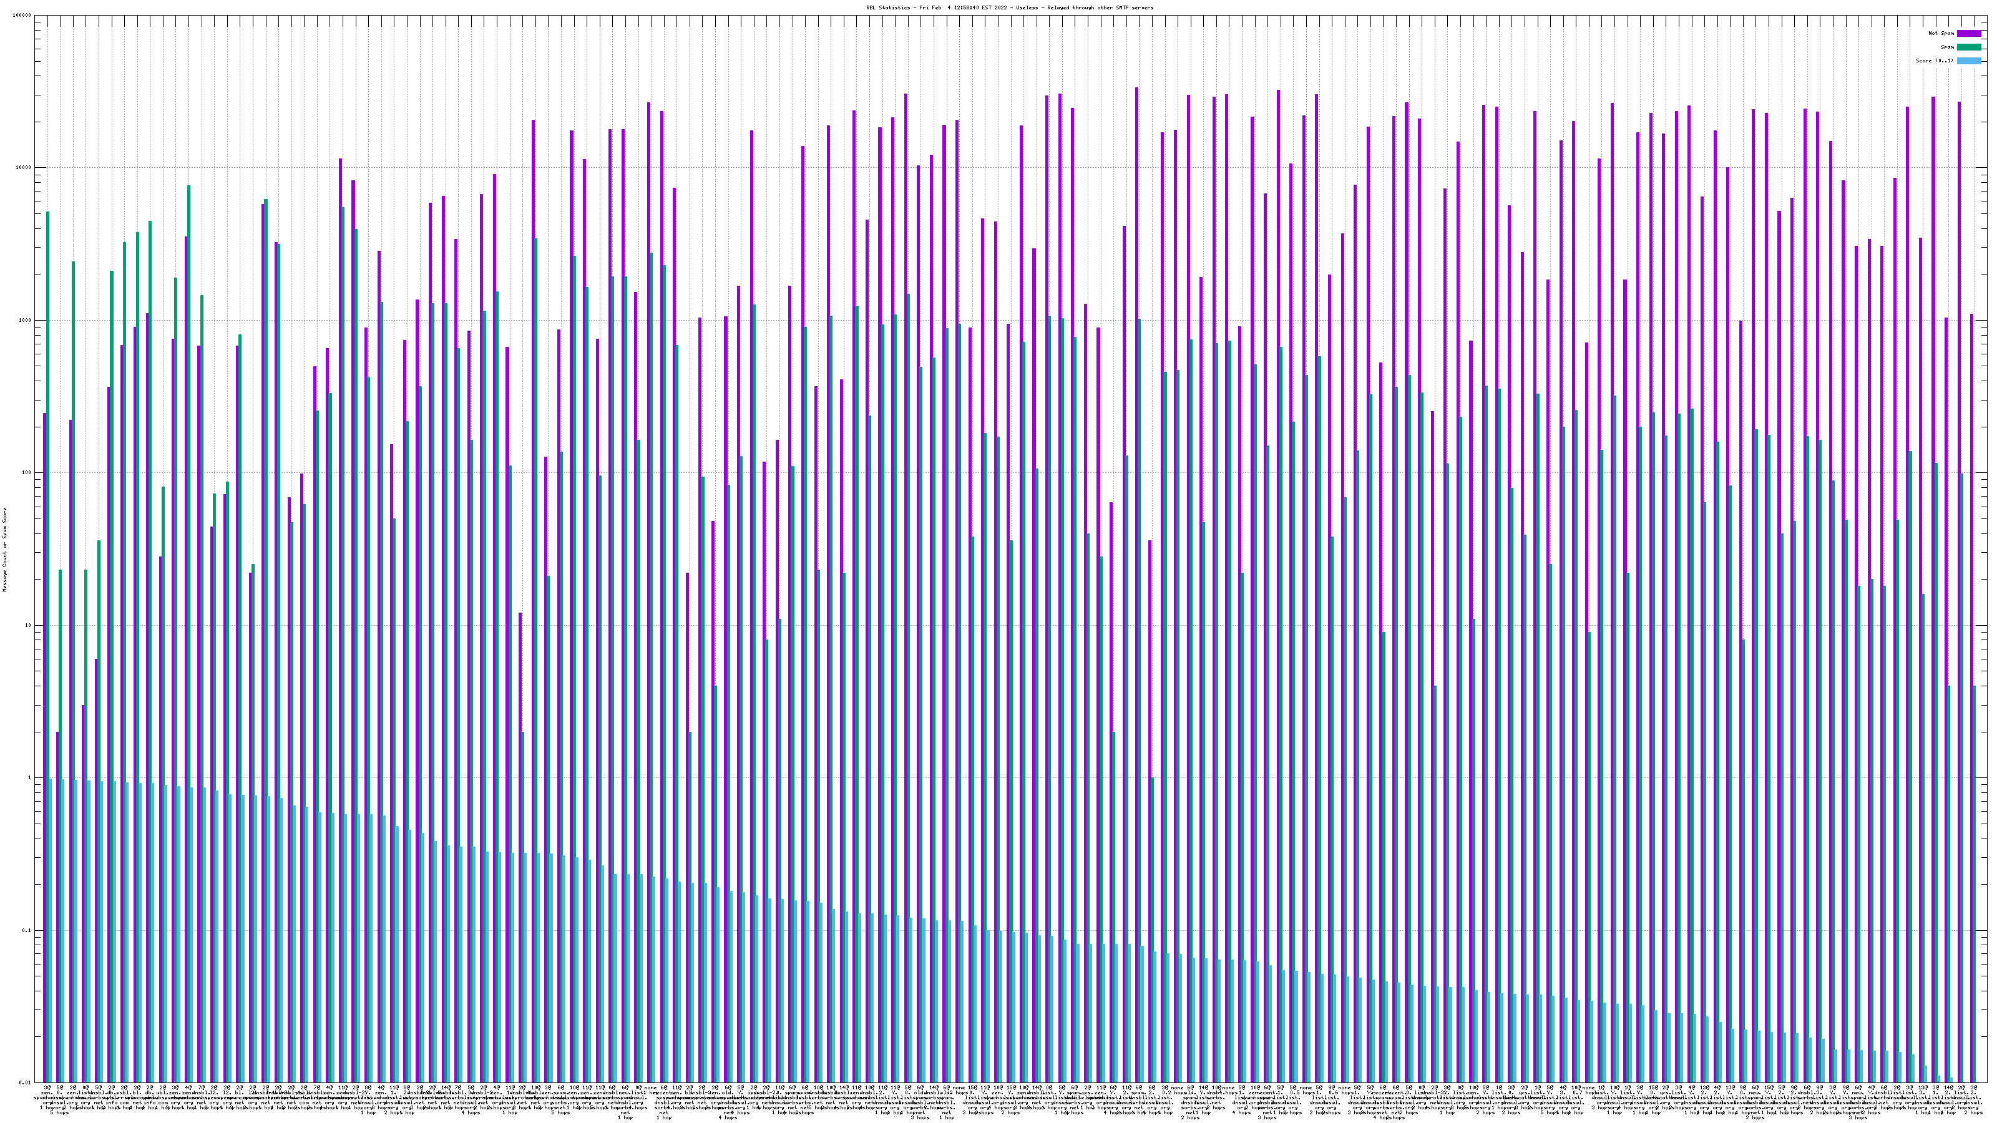Click the first light-blue Score bar at left
Viewport: 1997px width, 1123px height.
51,930
